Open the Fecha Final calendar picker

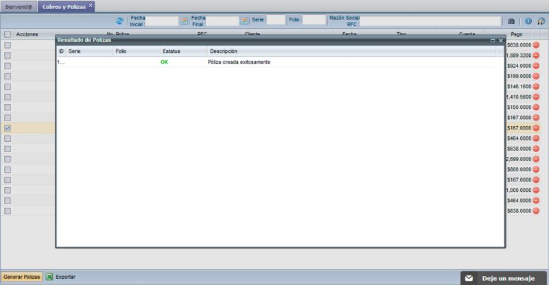244,21
